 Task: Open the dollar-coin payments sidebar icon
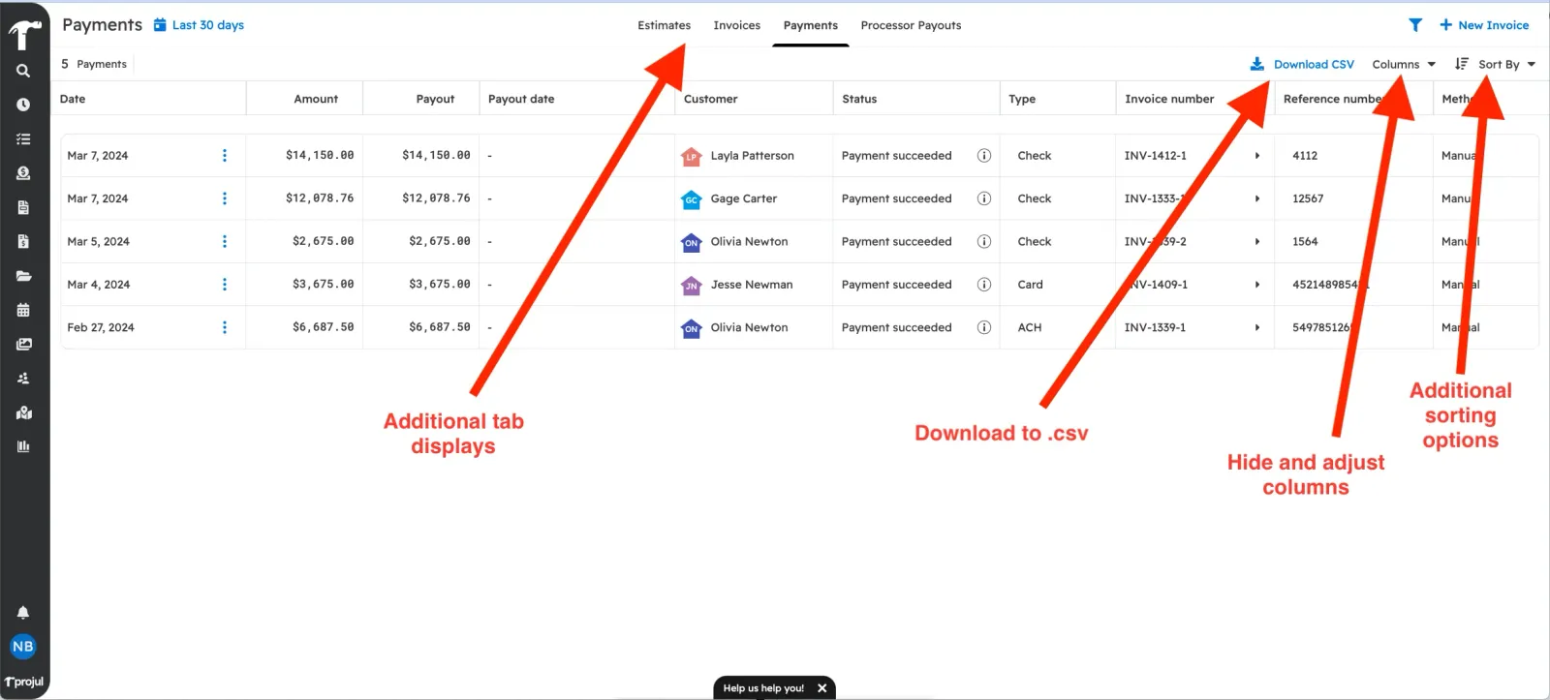point(23,173)
